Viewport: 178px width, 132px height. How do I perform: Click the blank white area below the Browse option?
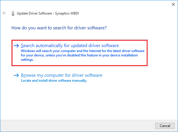[87, 102]
